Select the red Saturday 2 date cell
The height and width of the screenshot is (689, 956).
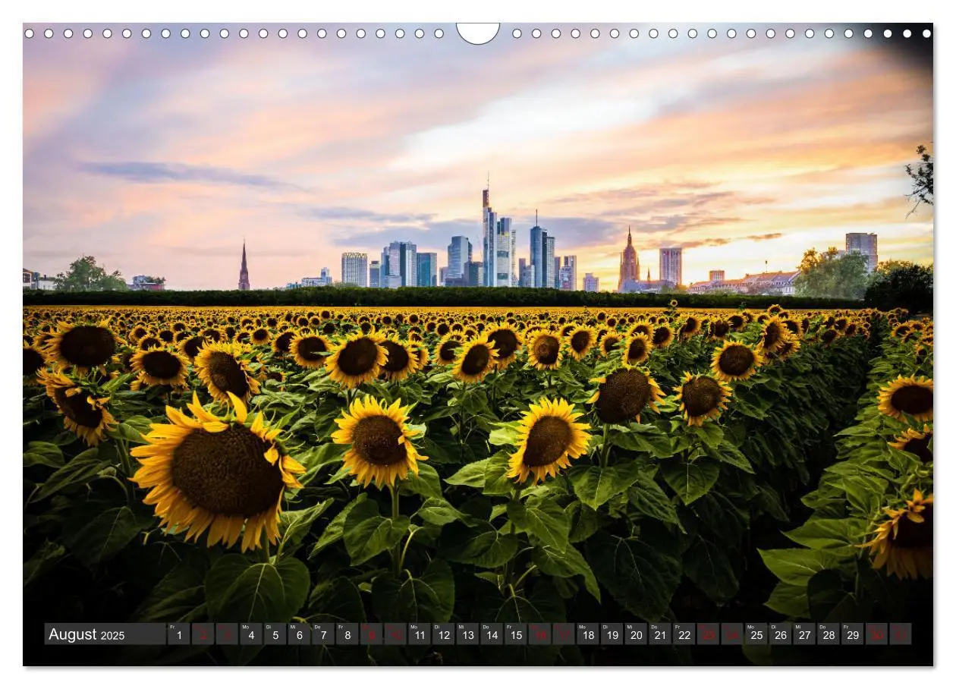tap(203, 634)
